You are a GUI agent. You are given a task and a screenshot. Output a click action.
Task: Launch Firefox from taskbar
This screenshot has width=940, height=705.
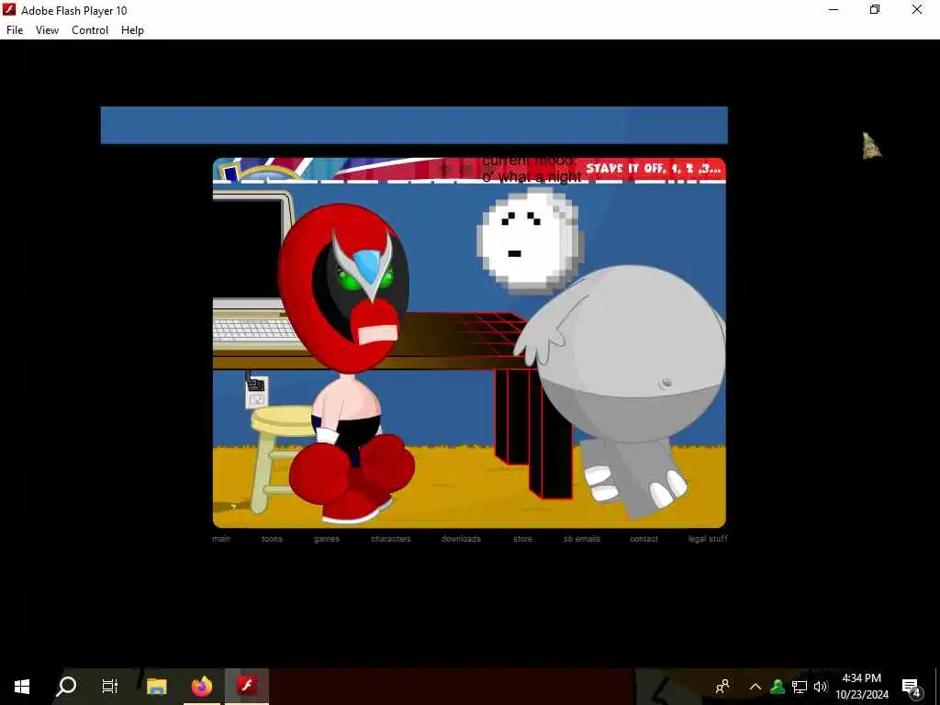tap(202, 686)
